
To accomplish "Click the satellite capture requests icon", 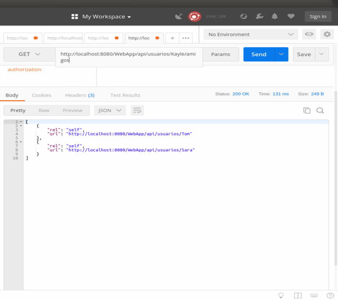I will click(x=179, y=16).
